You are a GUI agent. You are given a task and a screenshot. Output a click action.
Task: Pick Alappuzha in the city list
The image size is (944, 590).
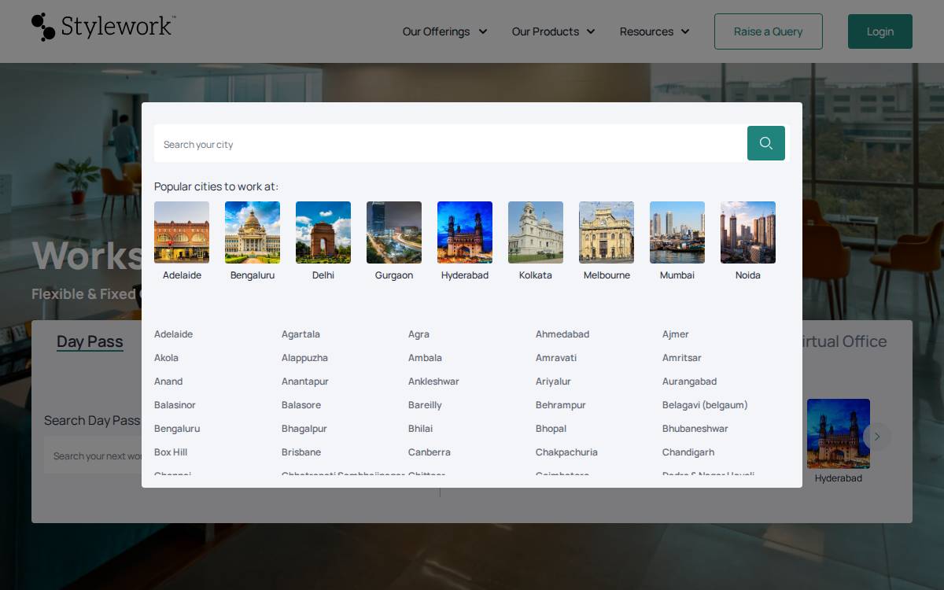[x=304, y=358]
